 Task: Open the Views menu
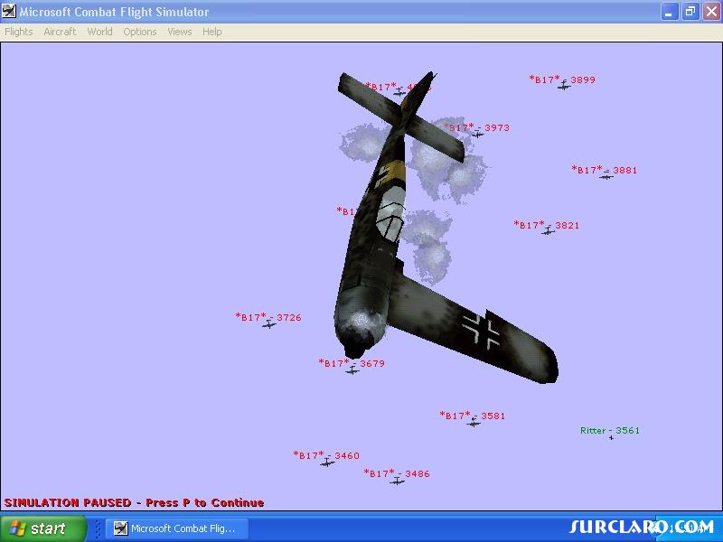click(x=179, y=32)
